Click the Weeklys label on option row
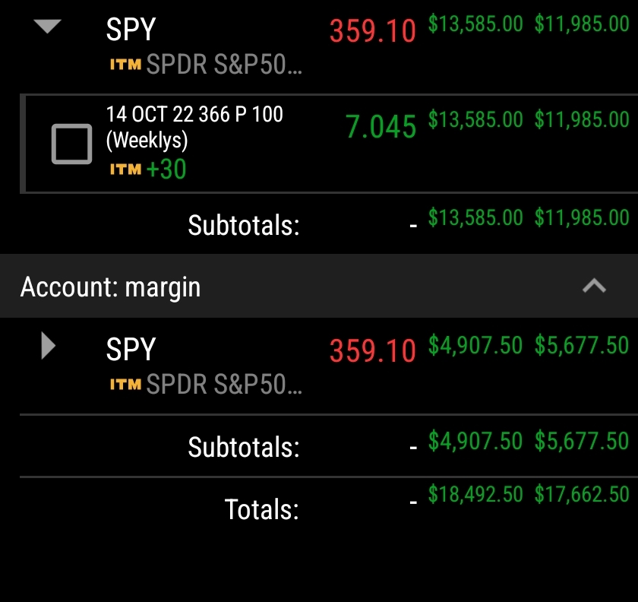The height and width of the screenshot is (602, 638). 147,141
